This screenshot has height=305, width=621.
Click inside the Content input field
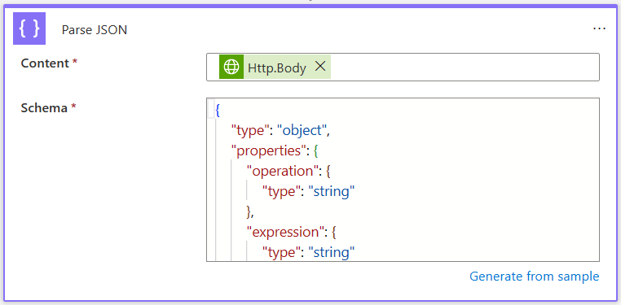point(403,68)
